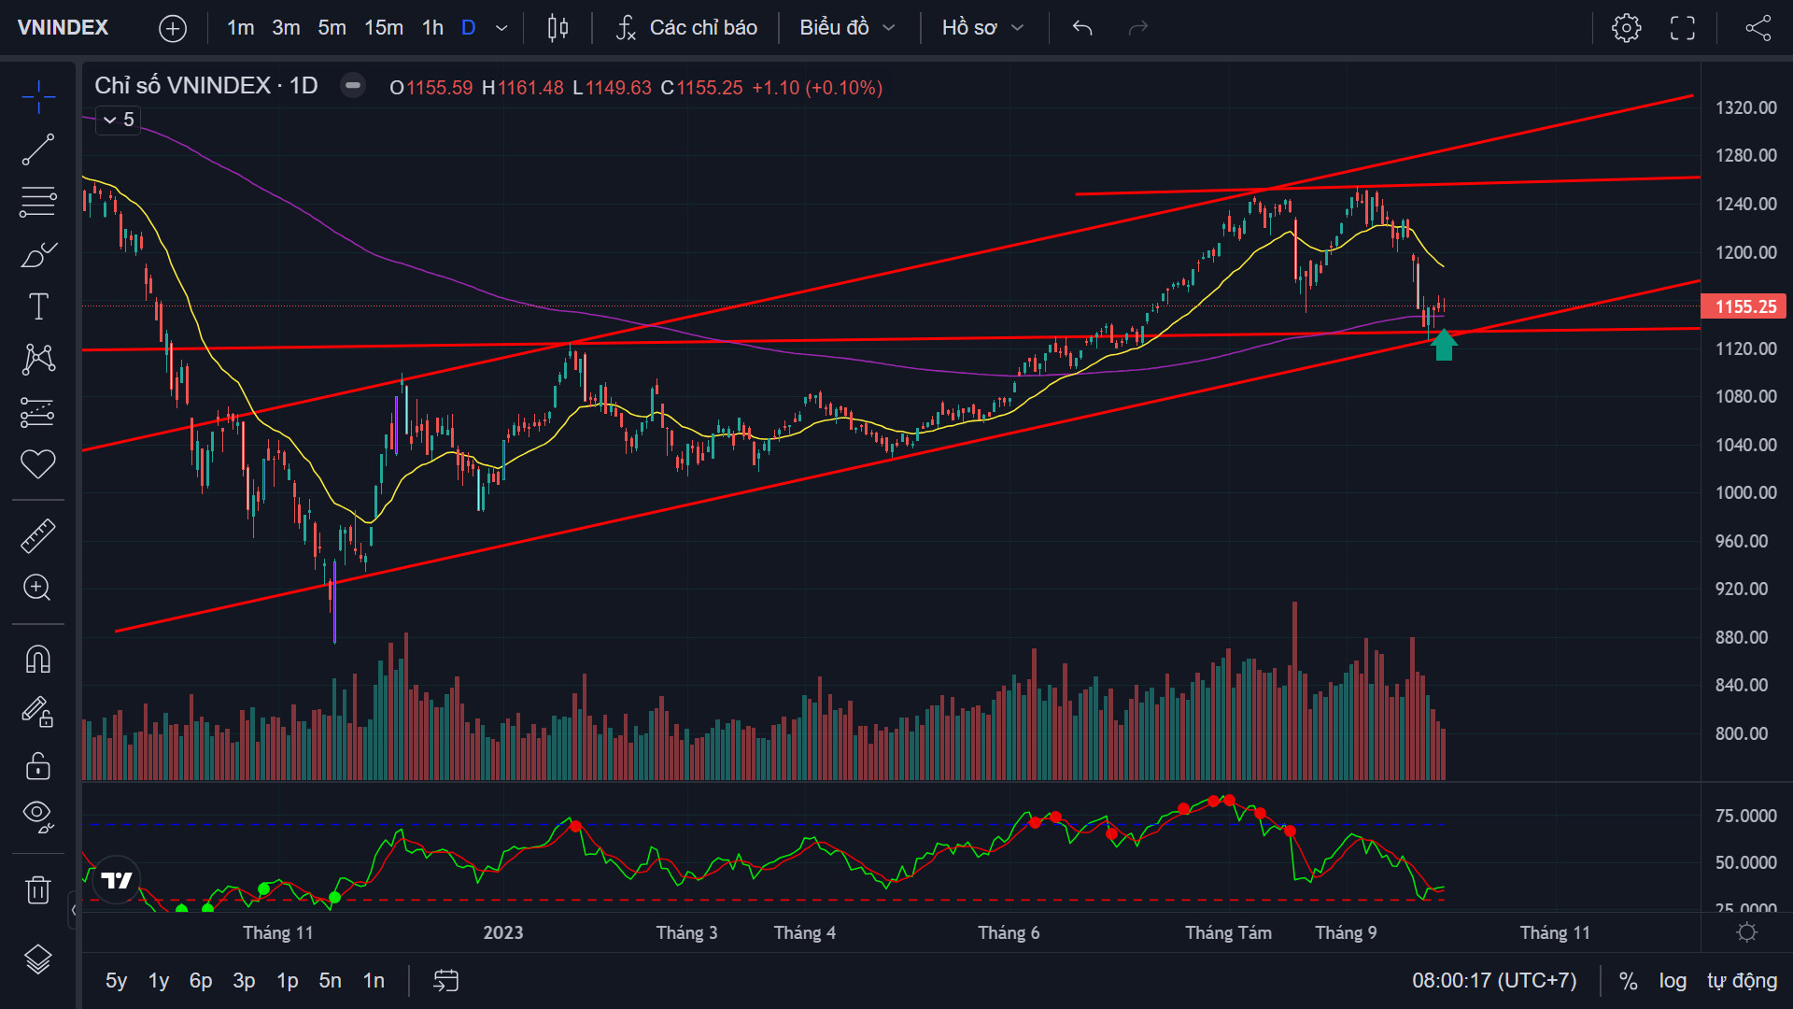This screenshot has height=1009, width=1793.
Task: Toggle percent scale on price axis
Action: pyautogui.click(x=1628, y=980)
